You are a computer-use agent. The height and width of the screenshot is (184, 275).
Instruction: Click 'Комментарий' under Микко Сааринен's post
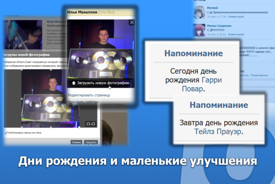click(236, 34)
